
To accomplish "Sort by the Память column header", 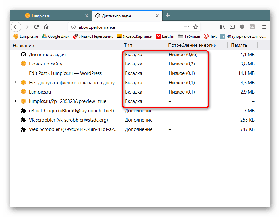I will [243, 45].
